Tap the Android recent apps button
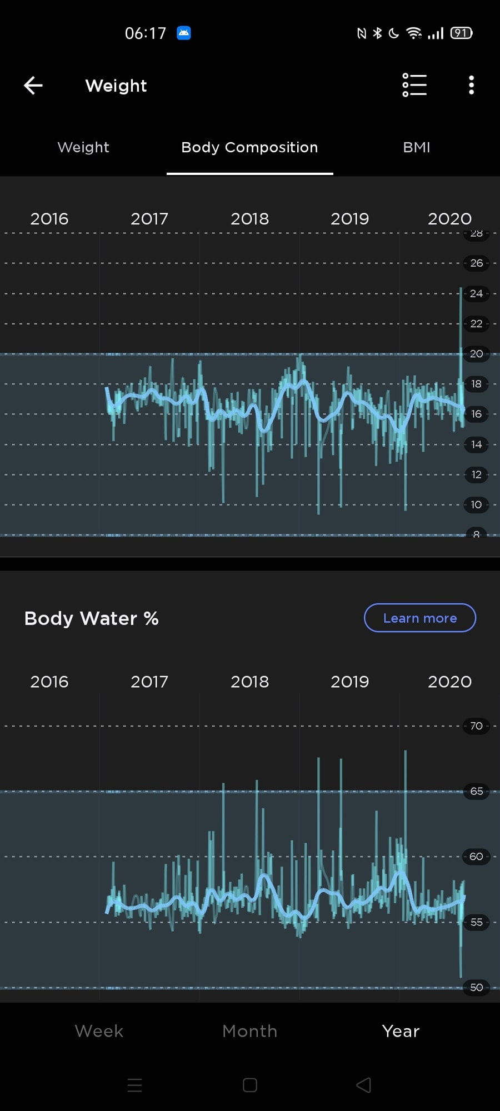This screenshot has width=500, height=1111. coord(135,1085)
